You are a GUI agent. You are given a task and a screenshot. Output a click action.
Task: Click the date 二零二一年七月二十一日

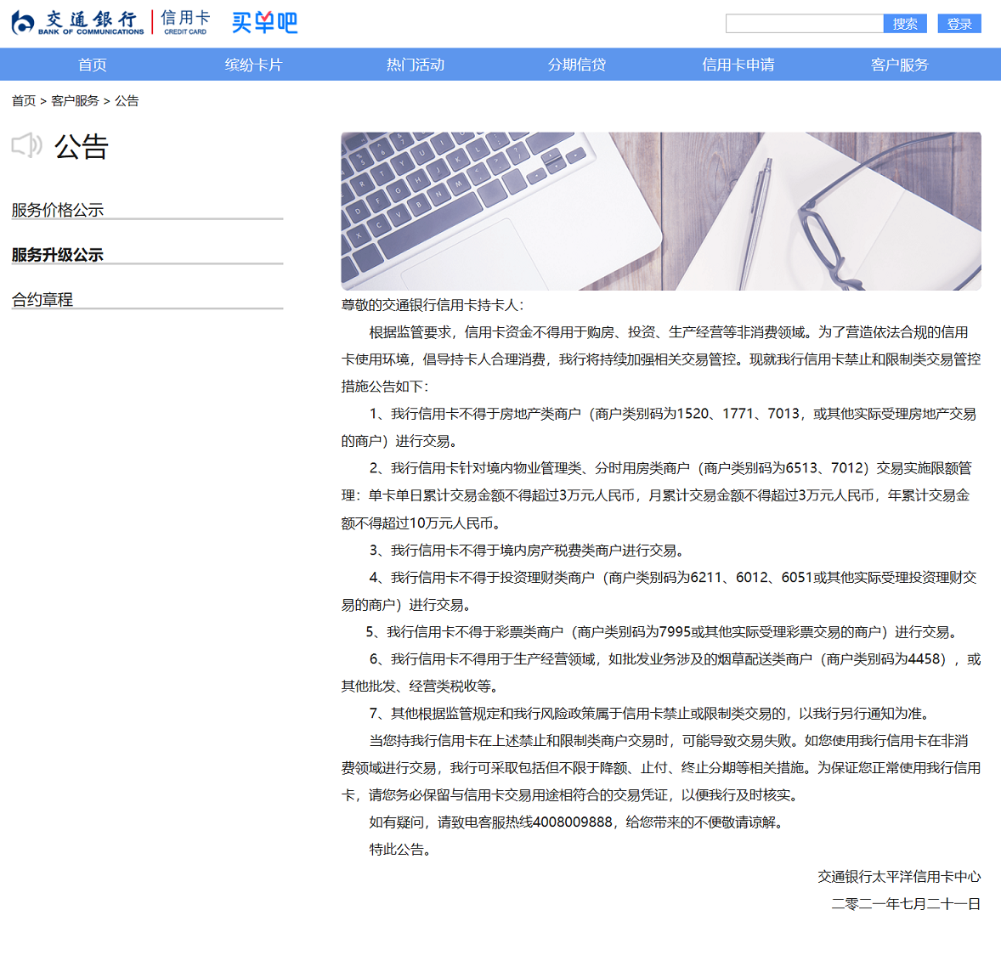point(906,904)
